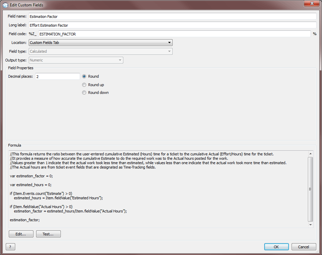Click the Test... formula button

[x=48, y=234]
